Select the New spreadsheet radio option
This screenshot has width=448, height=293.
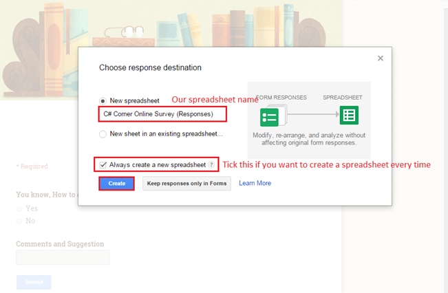[103, 101]
